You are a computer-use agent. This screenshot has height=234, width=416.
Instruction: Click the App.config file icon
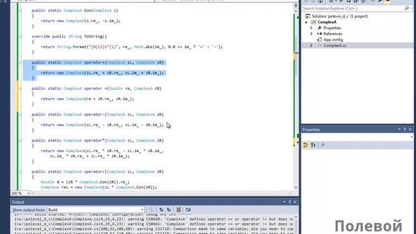click(319, 40)
